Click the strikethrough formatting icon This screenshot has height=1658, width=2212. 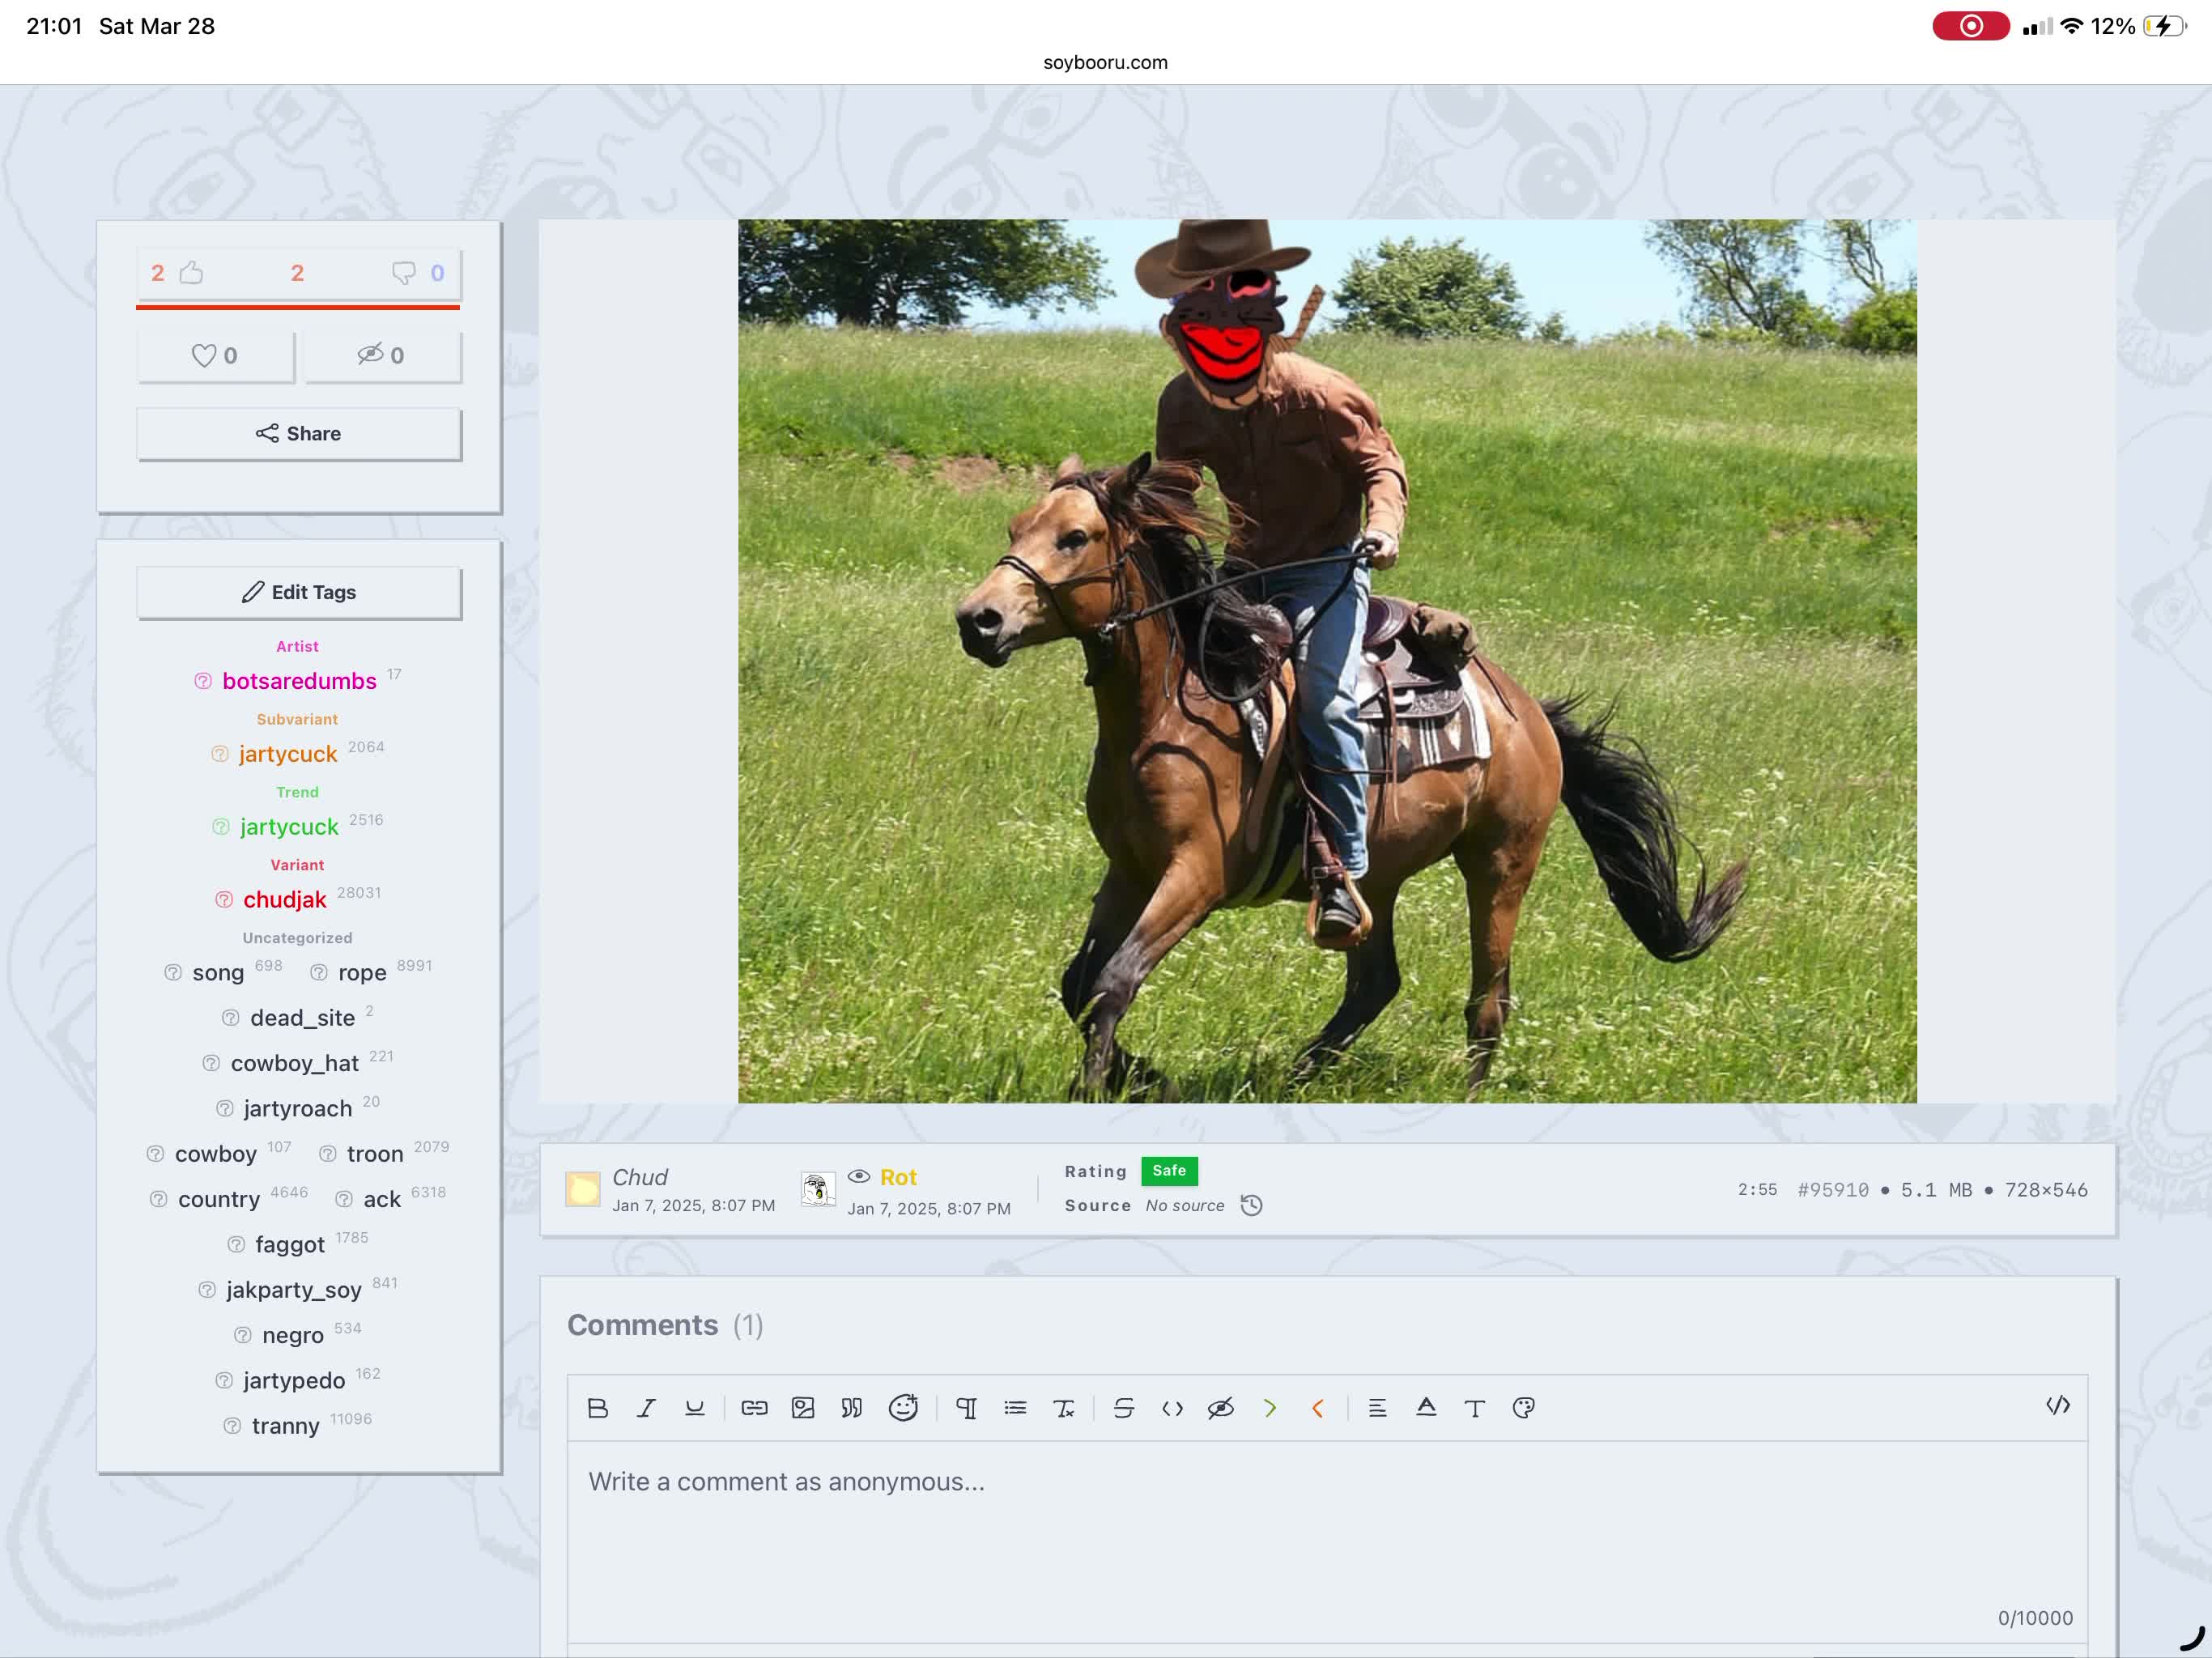pos(1123,1408)
